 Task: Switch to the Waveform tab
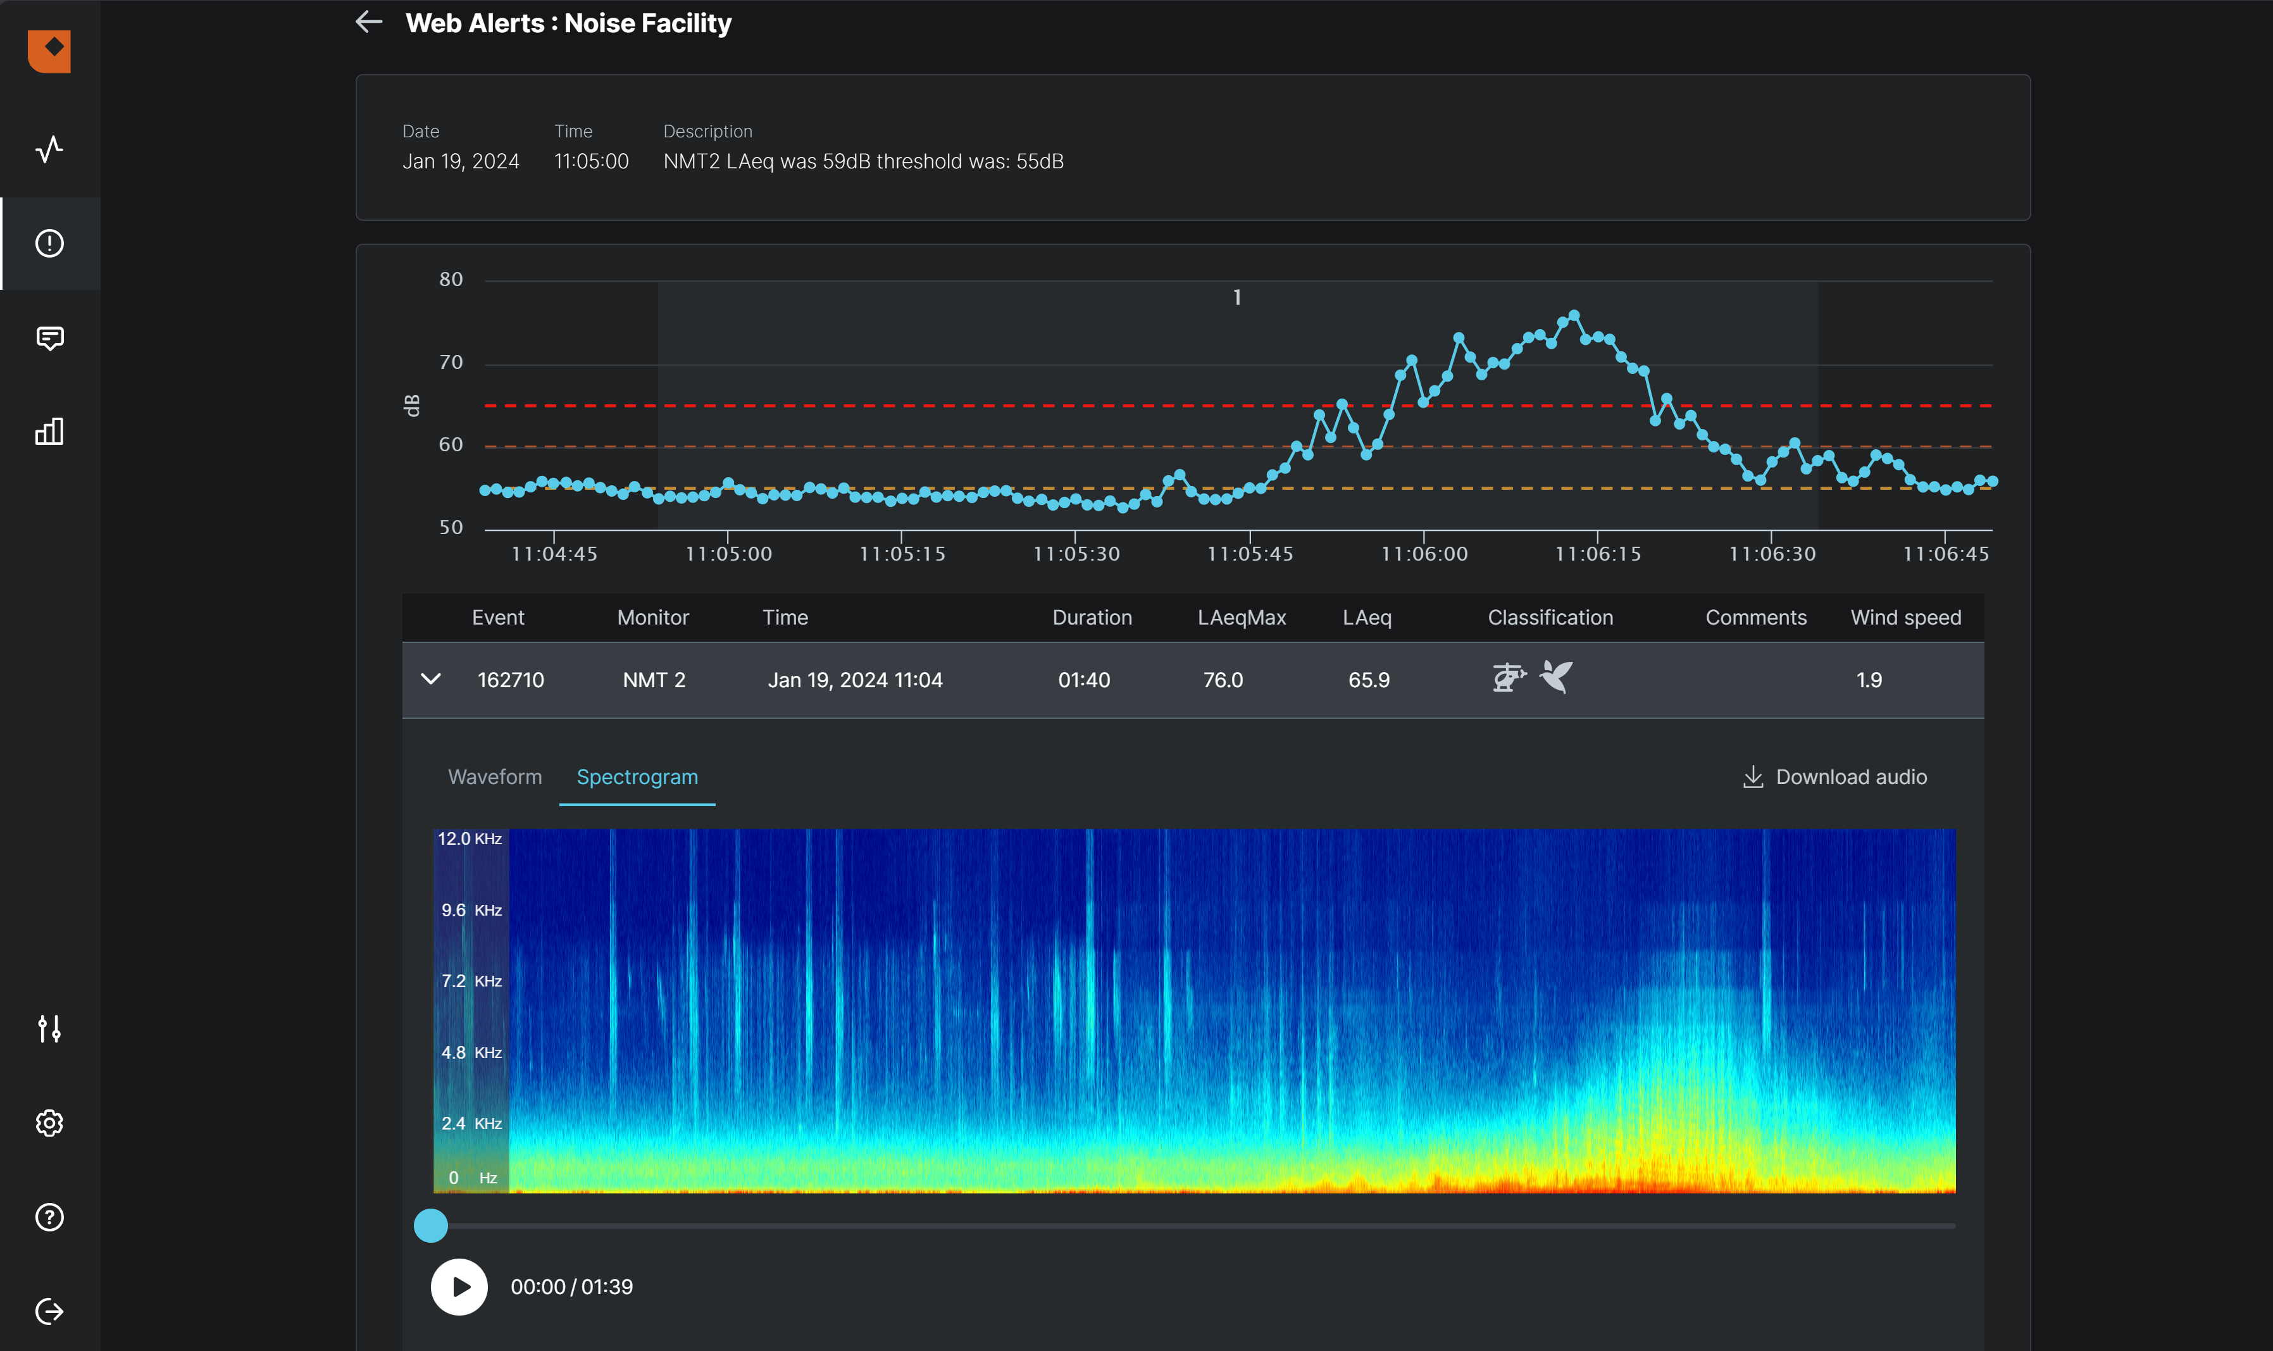pyautogui.click(x=494, y=776)
